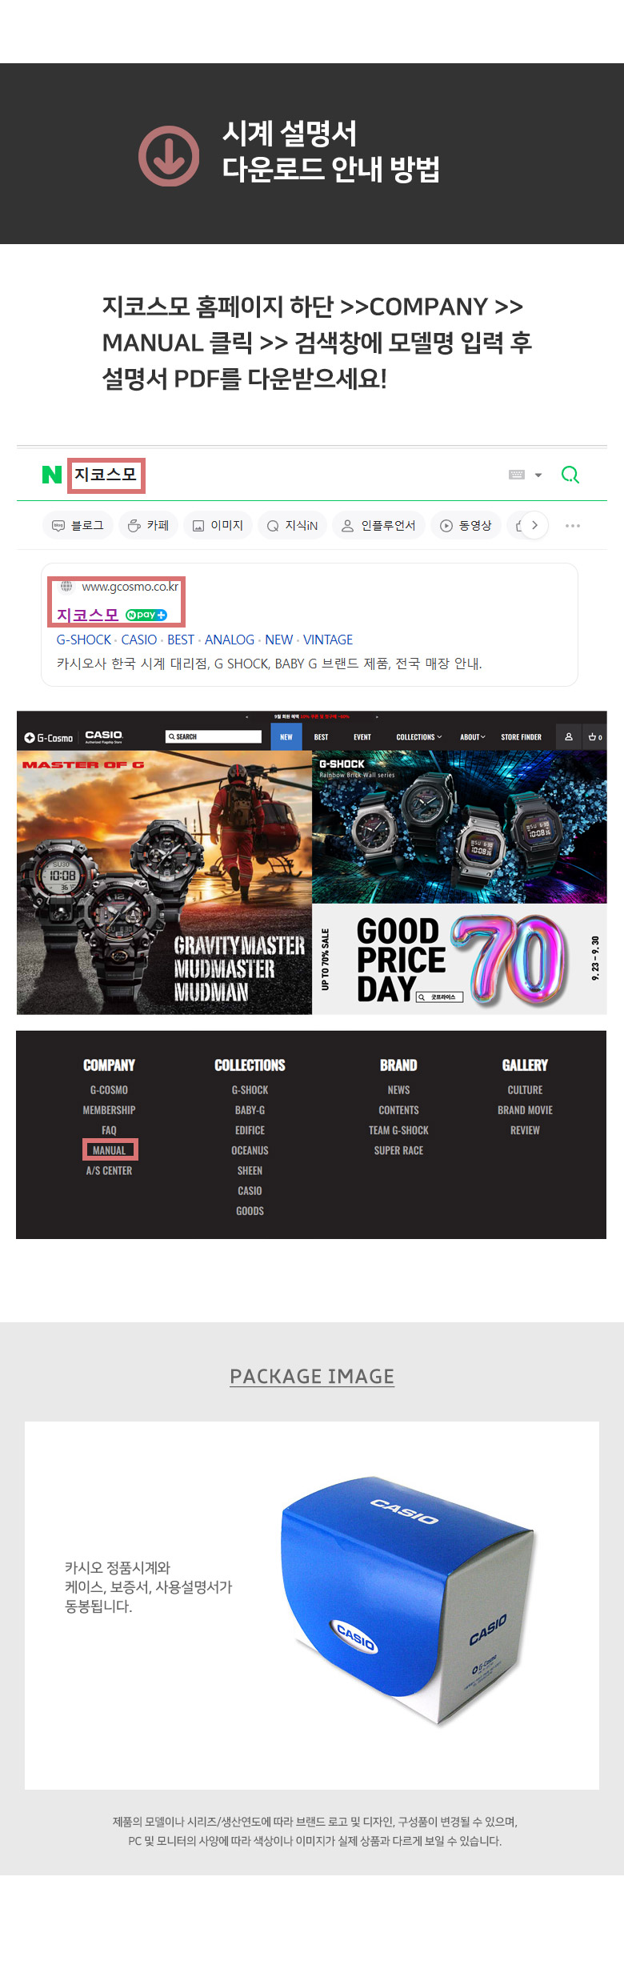Open the shopping cart icon

pyautogui.click(x=594, y=736)
